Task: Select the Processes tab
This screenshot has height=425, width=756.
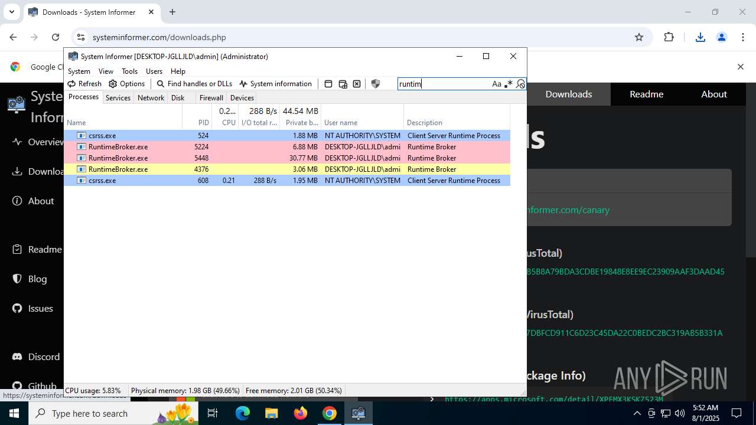Action: point(83,97)
